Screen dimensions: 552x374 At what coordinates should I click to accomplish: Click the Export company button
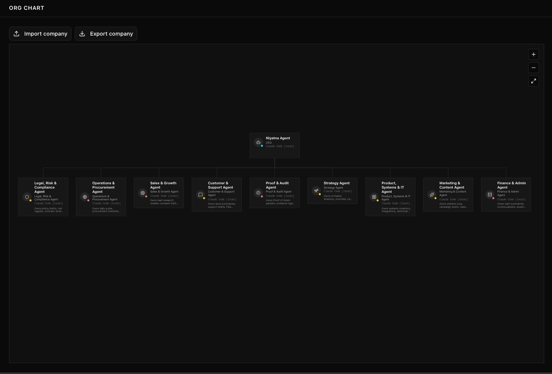coord(106,34)
